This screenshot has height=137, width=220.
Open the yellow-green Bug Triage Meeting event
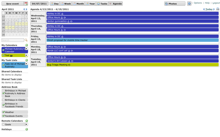[x=132, y=65]
